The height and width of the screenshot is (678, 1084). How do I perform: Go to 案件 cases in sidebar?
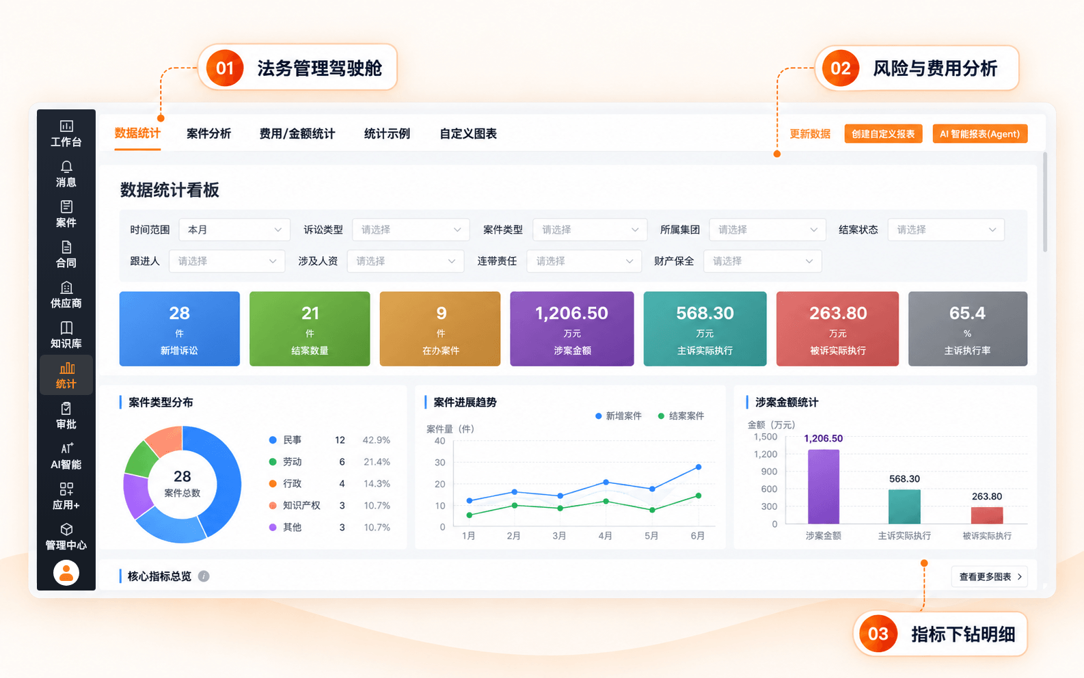pos(66,214)
